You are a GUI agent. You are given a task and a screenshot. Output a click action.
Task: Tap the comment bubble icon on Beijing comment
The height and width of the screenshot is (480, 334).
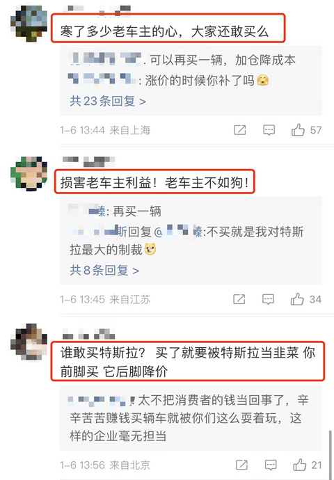[x=271, y=465]
